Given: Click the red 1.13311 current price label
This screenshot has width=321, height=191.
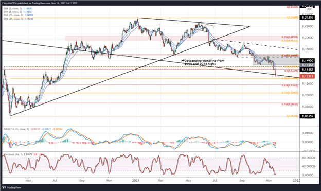Looking at the screenshot, I should click(307, 76).
